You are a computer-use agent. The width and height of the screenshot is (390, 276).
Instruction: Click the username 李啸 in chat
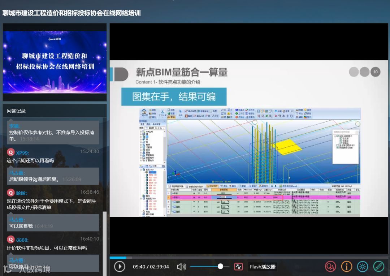14,126
